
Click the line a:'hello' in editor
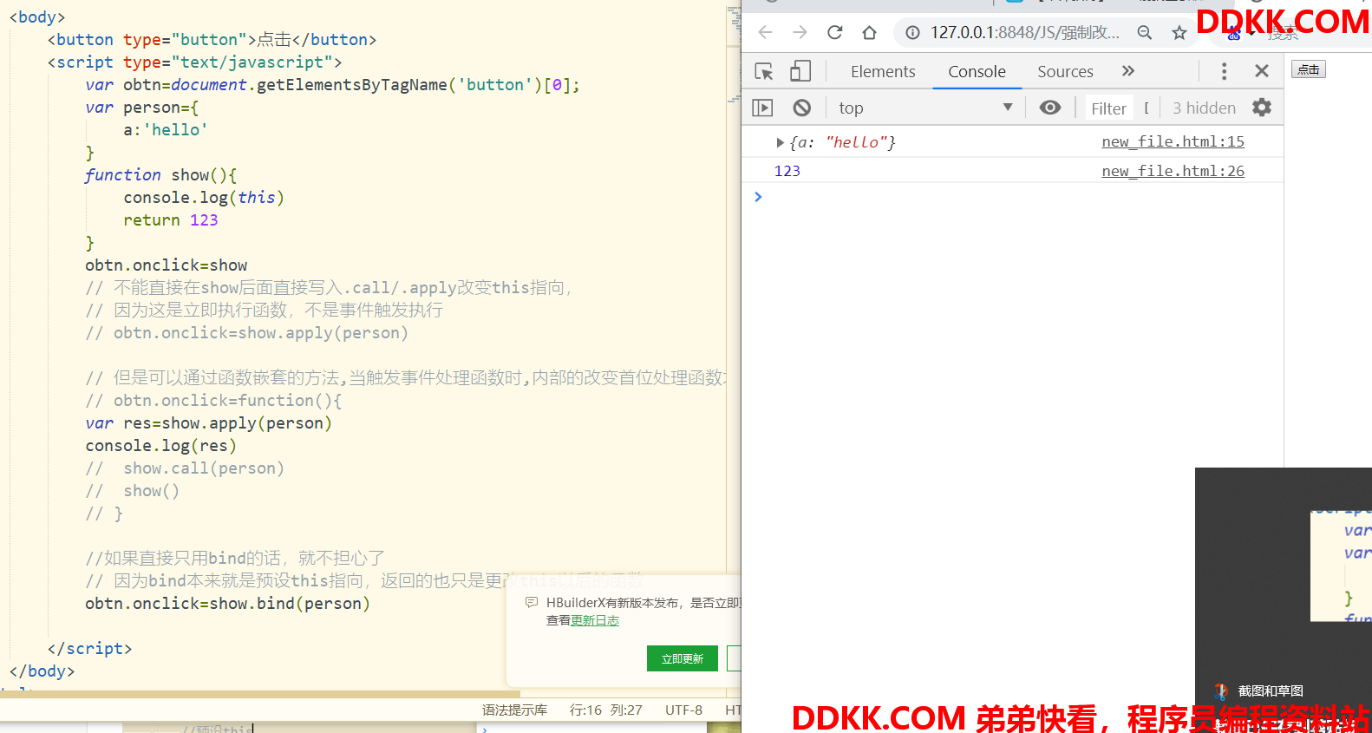[x=165, y=129]
